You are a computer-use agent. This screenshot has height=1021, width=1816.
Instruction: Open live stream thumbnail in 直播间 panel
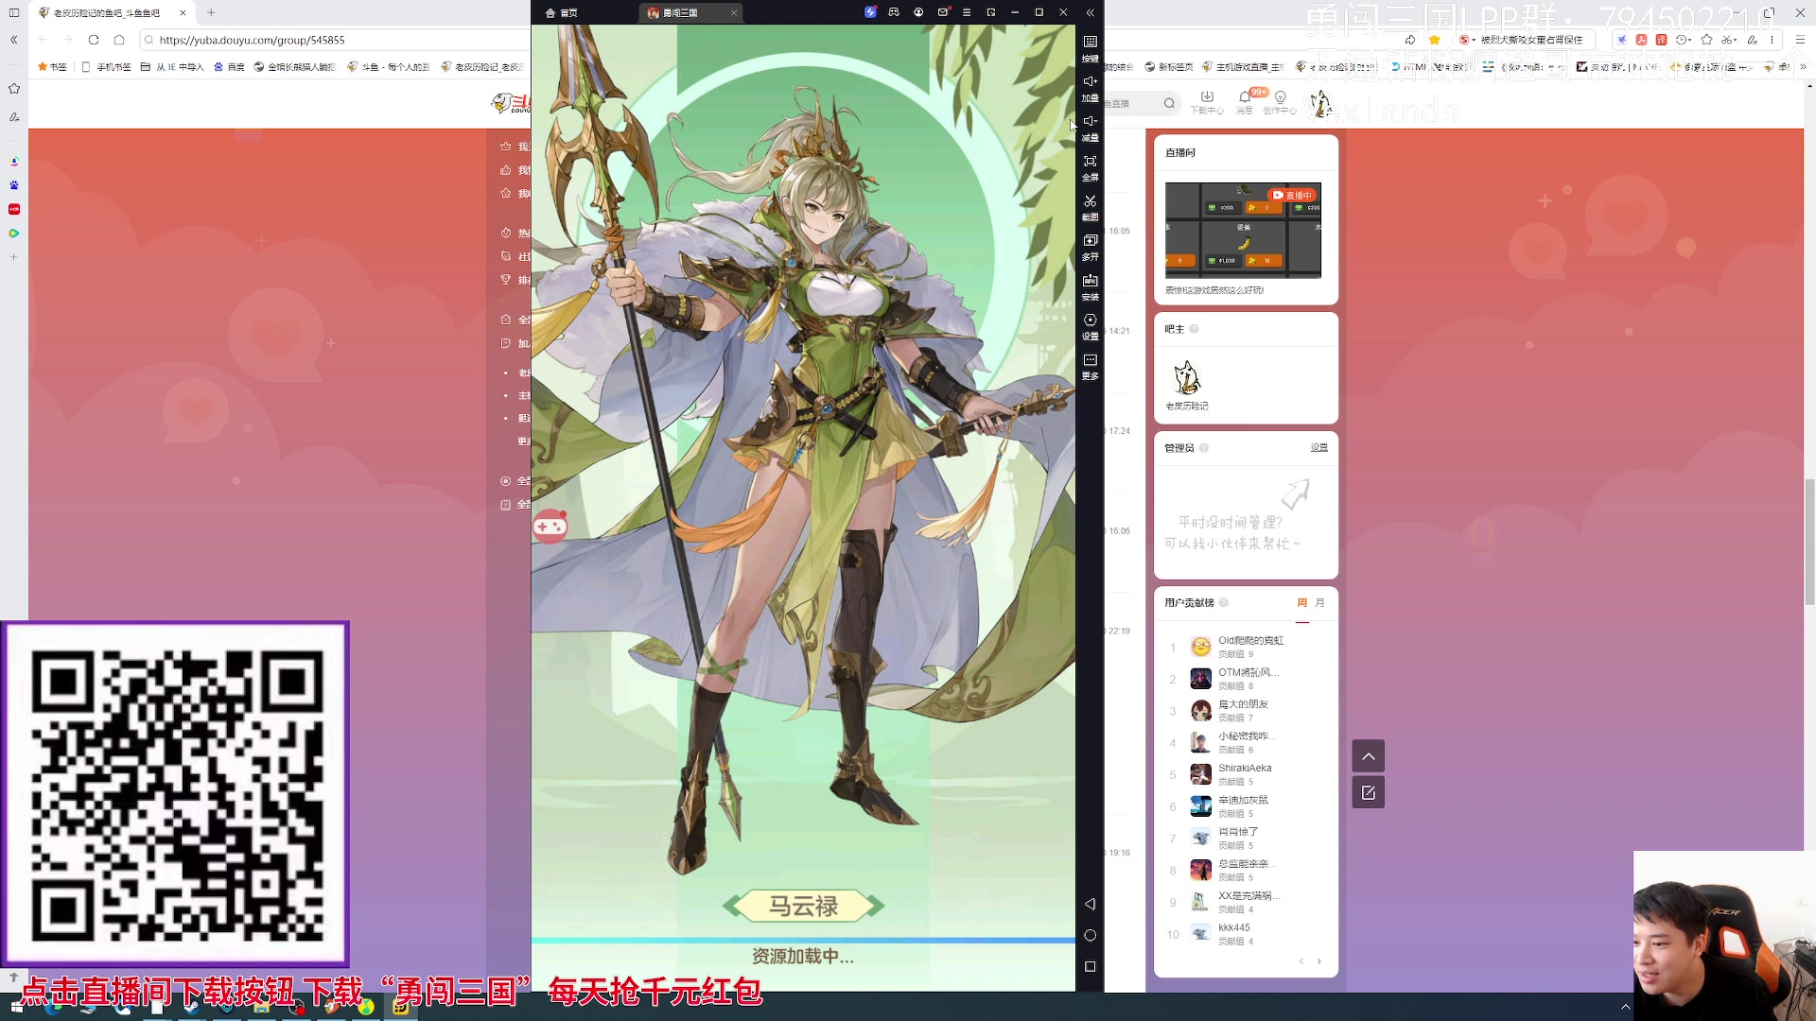tap(1243, 230)
